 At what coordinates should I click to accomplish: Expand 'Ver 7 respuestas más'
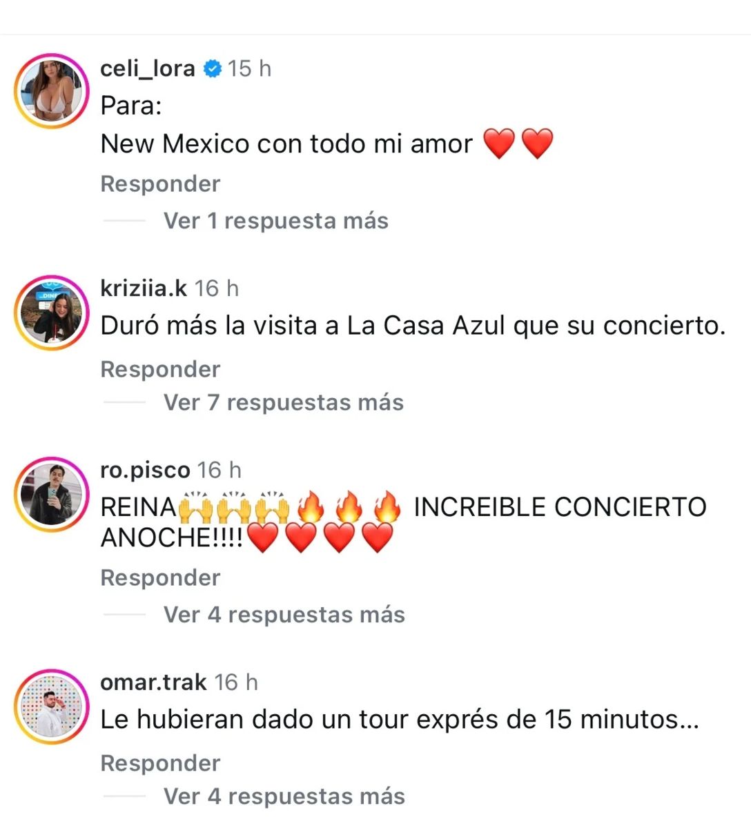283,402
